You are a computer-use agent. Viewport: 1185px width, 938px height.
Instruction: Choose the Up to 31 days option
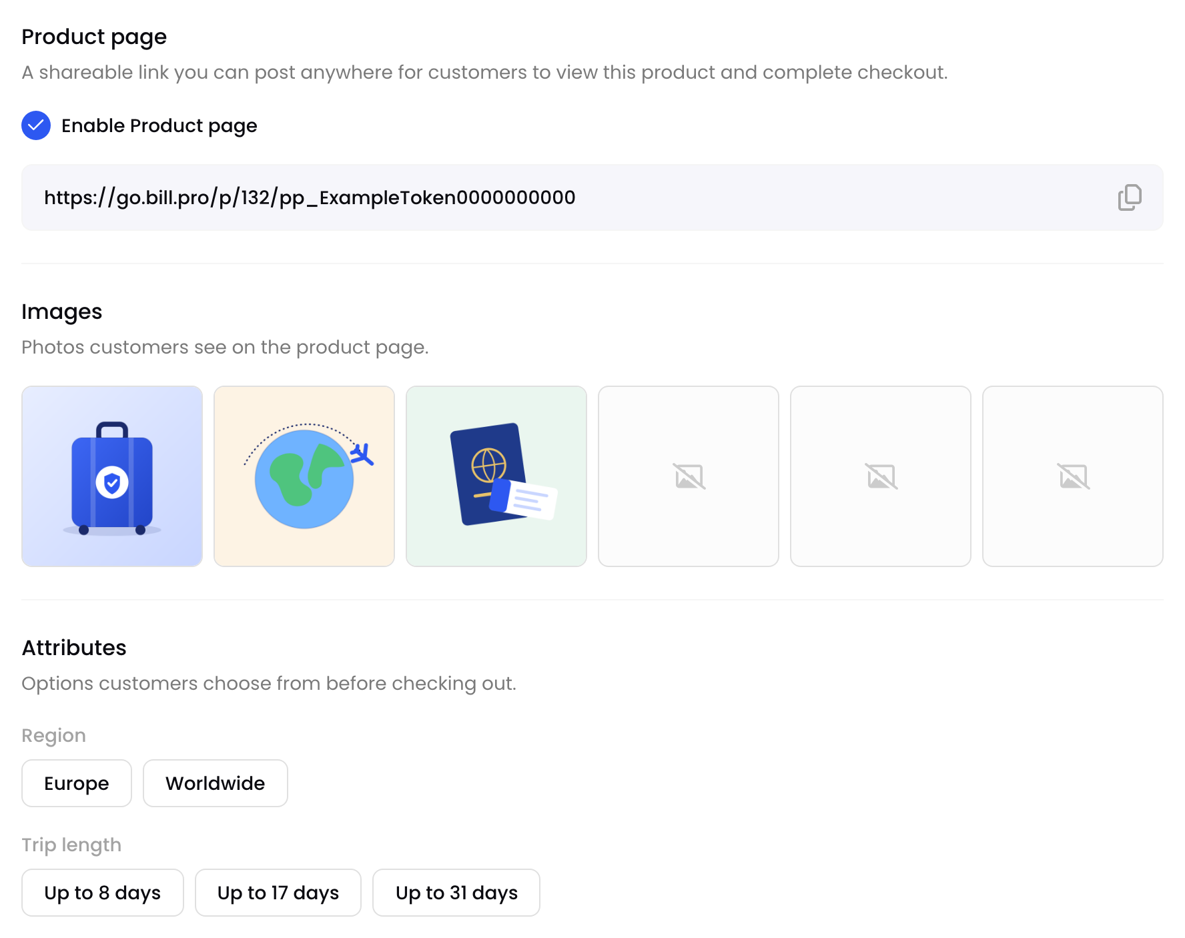tap(456, 893)
